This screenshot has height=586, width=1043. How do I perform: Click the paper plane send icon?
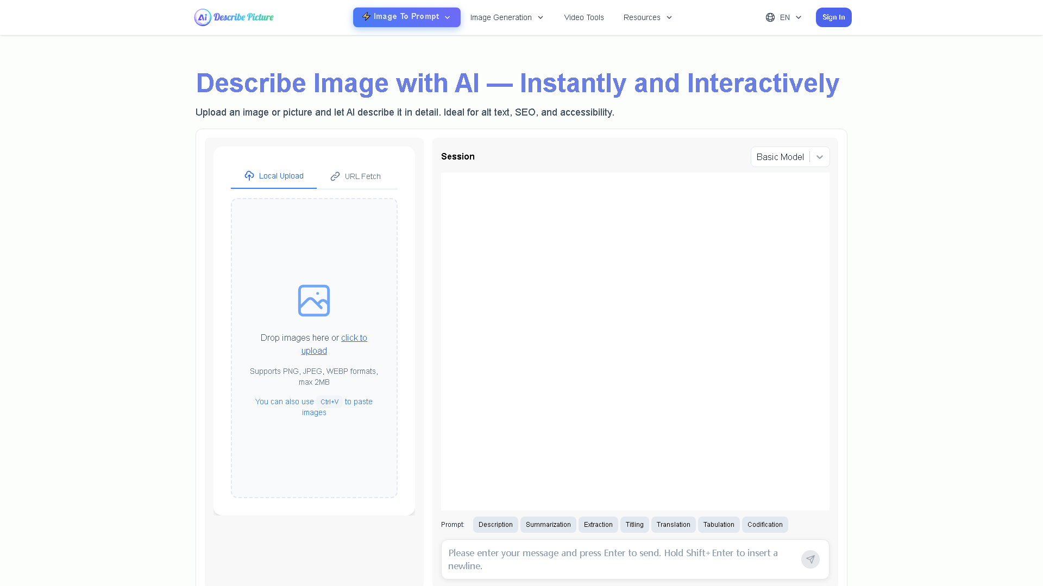[x=810, y=559]
